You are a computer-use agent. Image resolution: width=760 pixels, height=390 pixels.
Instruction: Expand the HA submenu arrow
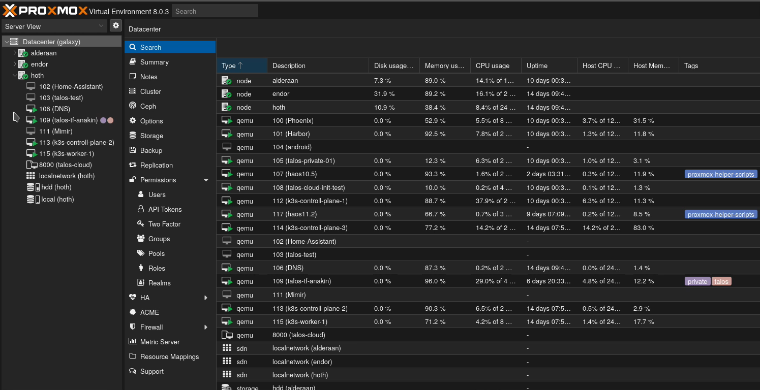pyautogui.click(x=206, y=298)
